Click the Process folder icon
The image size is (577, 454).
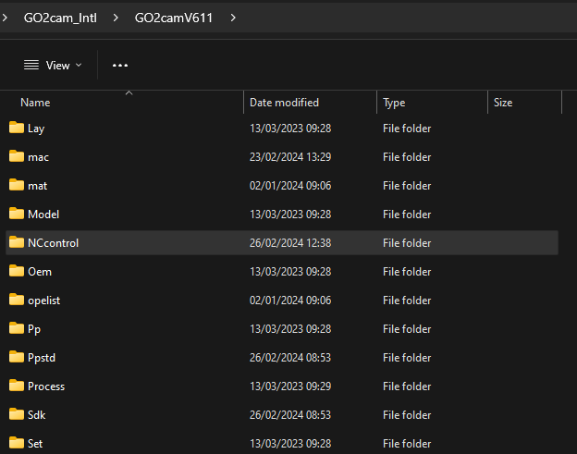(x=17, y=386)
